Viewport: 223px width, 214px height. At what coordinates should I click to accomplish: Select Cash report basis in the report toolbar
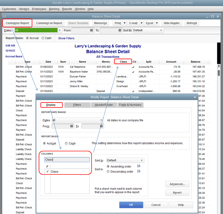pos(43,38)
